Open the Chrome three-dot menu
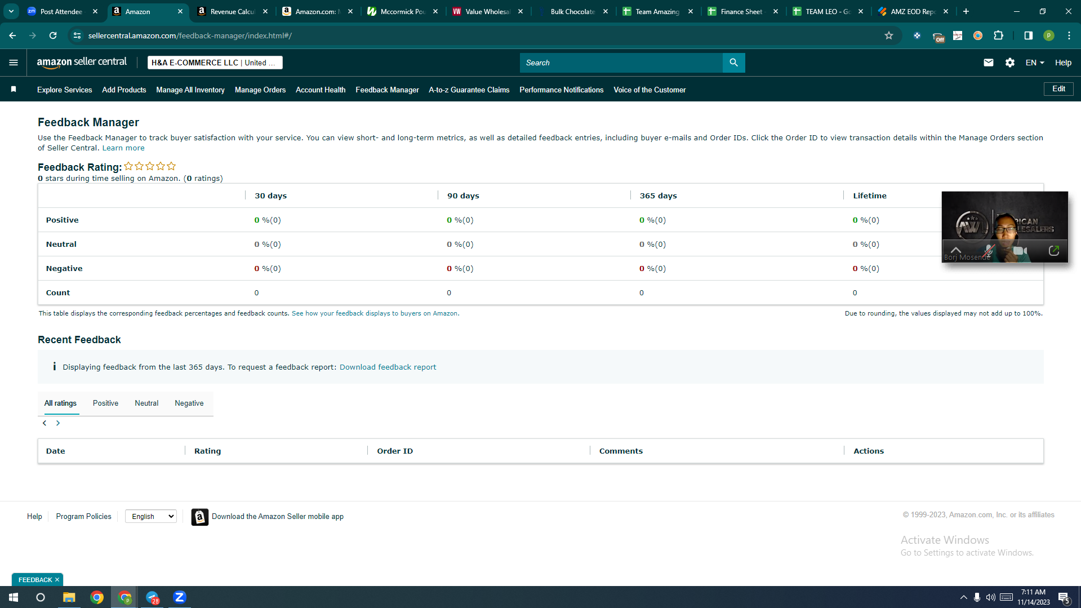The height and width of the screenshot is (608, 1081). click(1069, 35)
